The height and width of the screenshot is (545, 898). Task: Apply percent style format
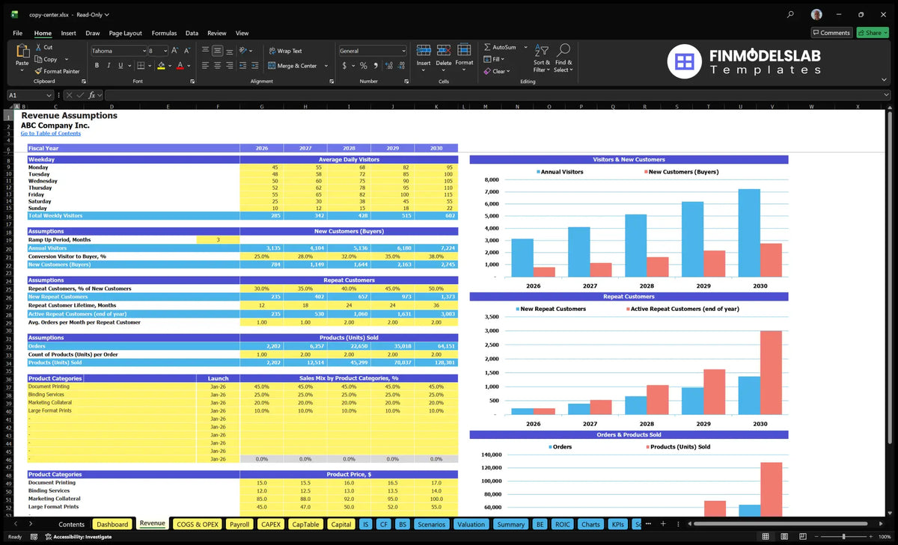[364, 66]
